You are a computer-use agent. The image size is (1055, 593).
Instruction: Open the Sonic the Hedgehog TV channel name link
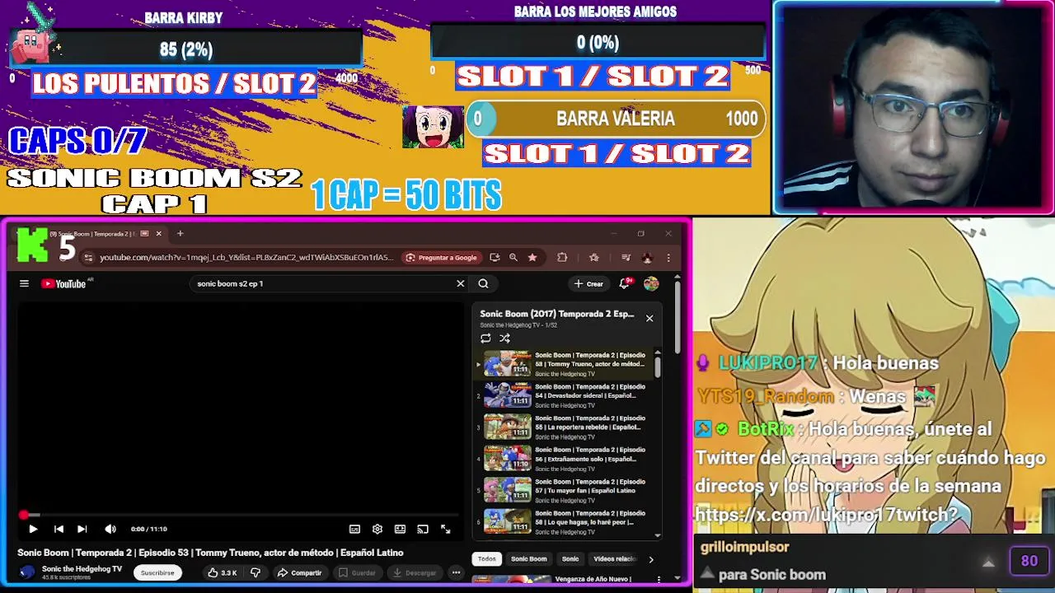(82, 569)
